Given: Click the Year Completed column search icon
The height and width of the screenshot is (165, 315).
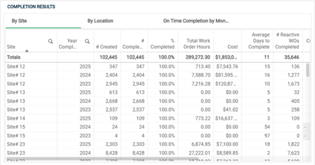Looking at the screenshot, I should [88, 41].
